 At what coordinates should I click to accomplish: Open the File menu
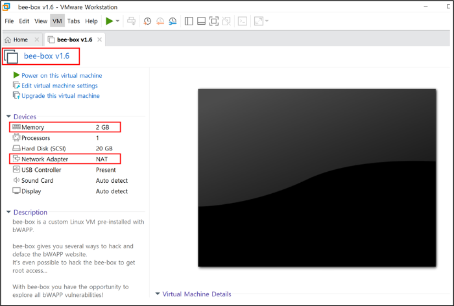9,21
